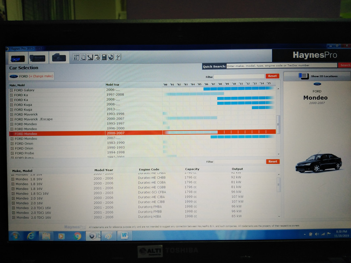Expand the FORD Probe row icon

(12, 154)
